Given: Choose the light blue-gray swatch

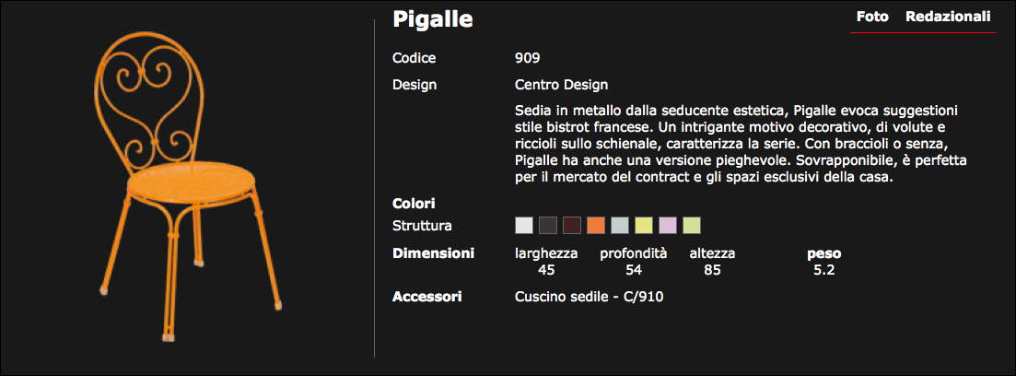Looking at the screenshot, I should point(620,226).
